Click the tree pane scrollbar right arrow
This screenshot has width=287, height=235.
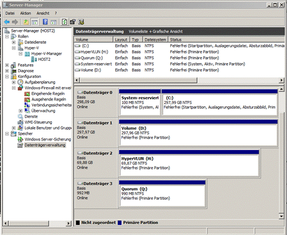[69, 223]
